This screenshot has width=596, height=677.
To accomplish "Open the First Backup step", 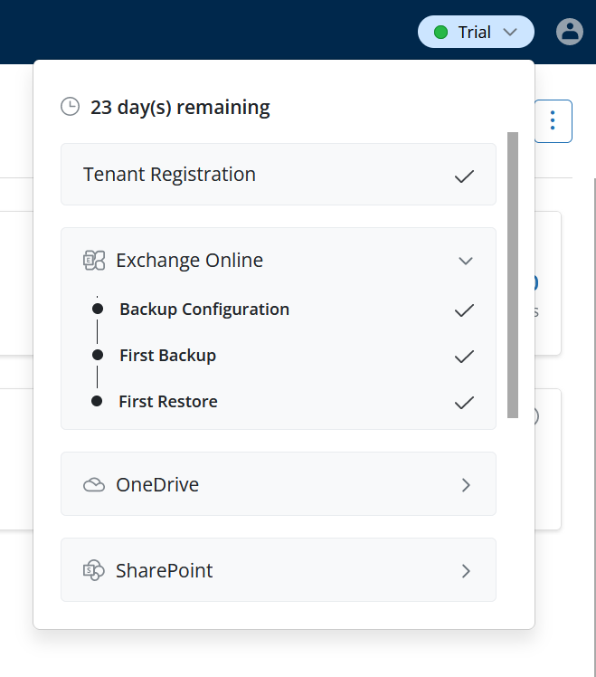I will 167,356.
